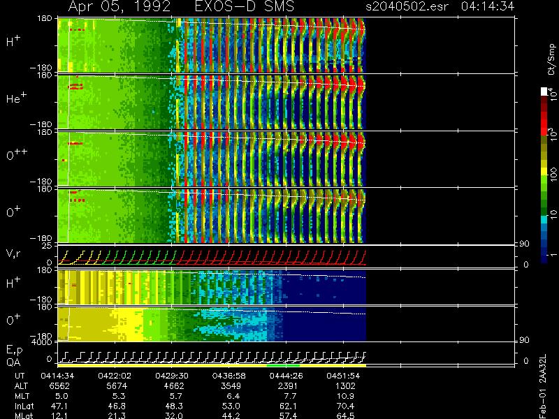This screenshot has width=559, height=419.
Task: Click the green segment of the QA bar
Action: pos(283,365)
